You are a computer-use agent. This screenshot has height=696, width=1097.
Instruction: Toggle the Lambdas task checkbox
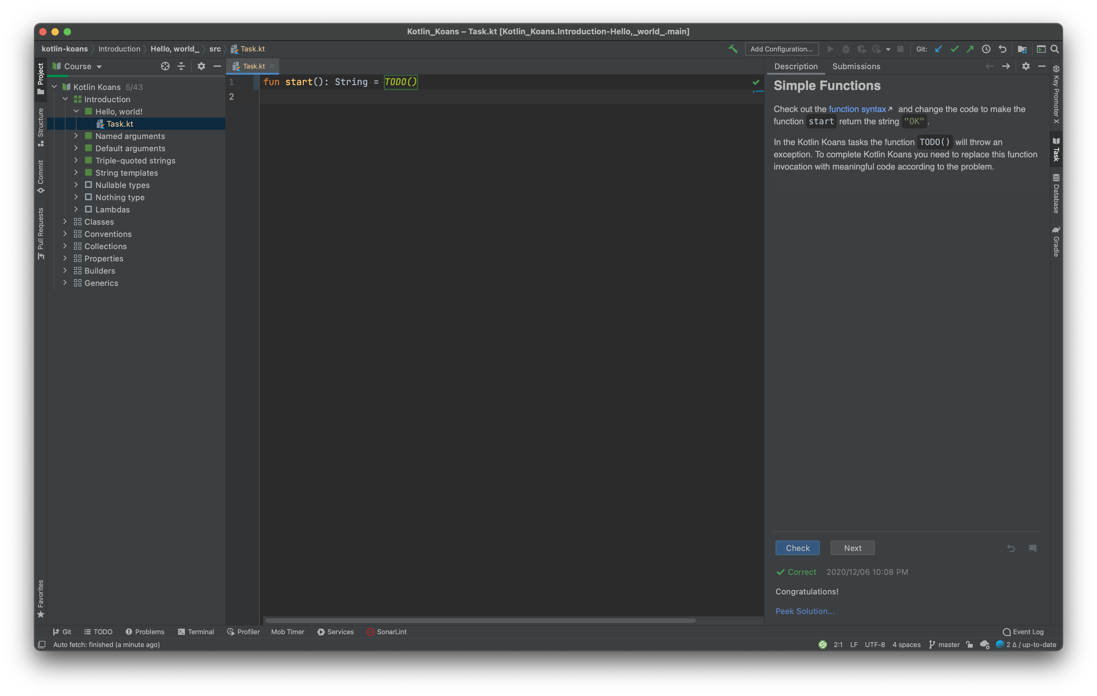88,210
